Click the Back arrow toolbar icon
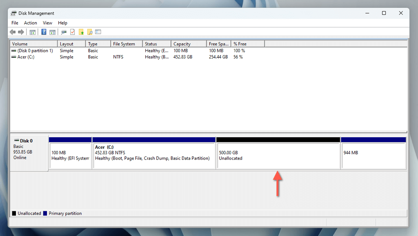418x236 pixels. 13,32
